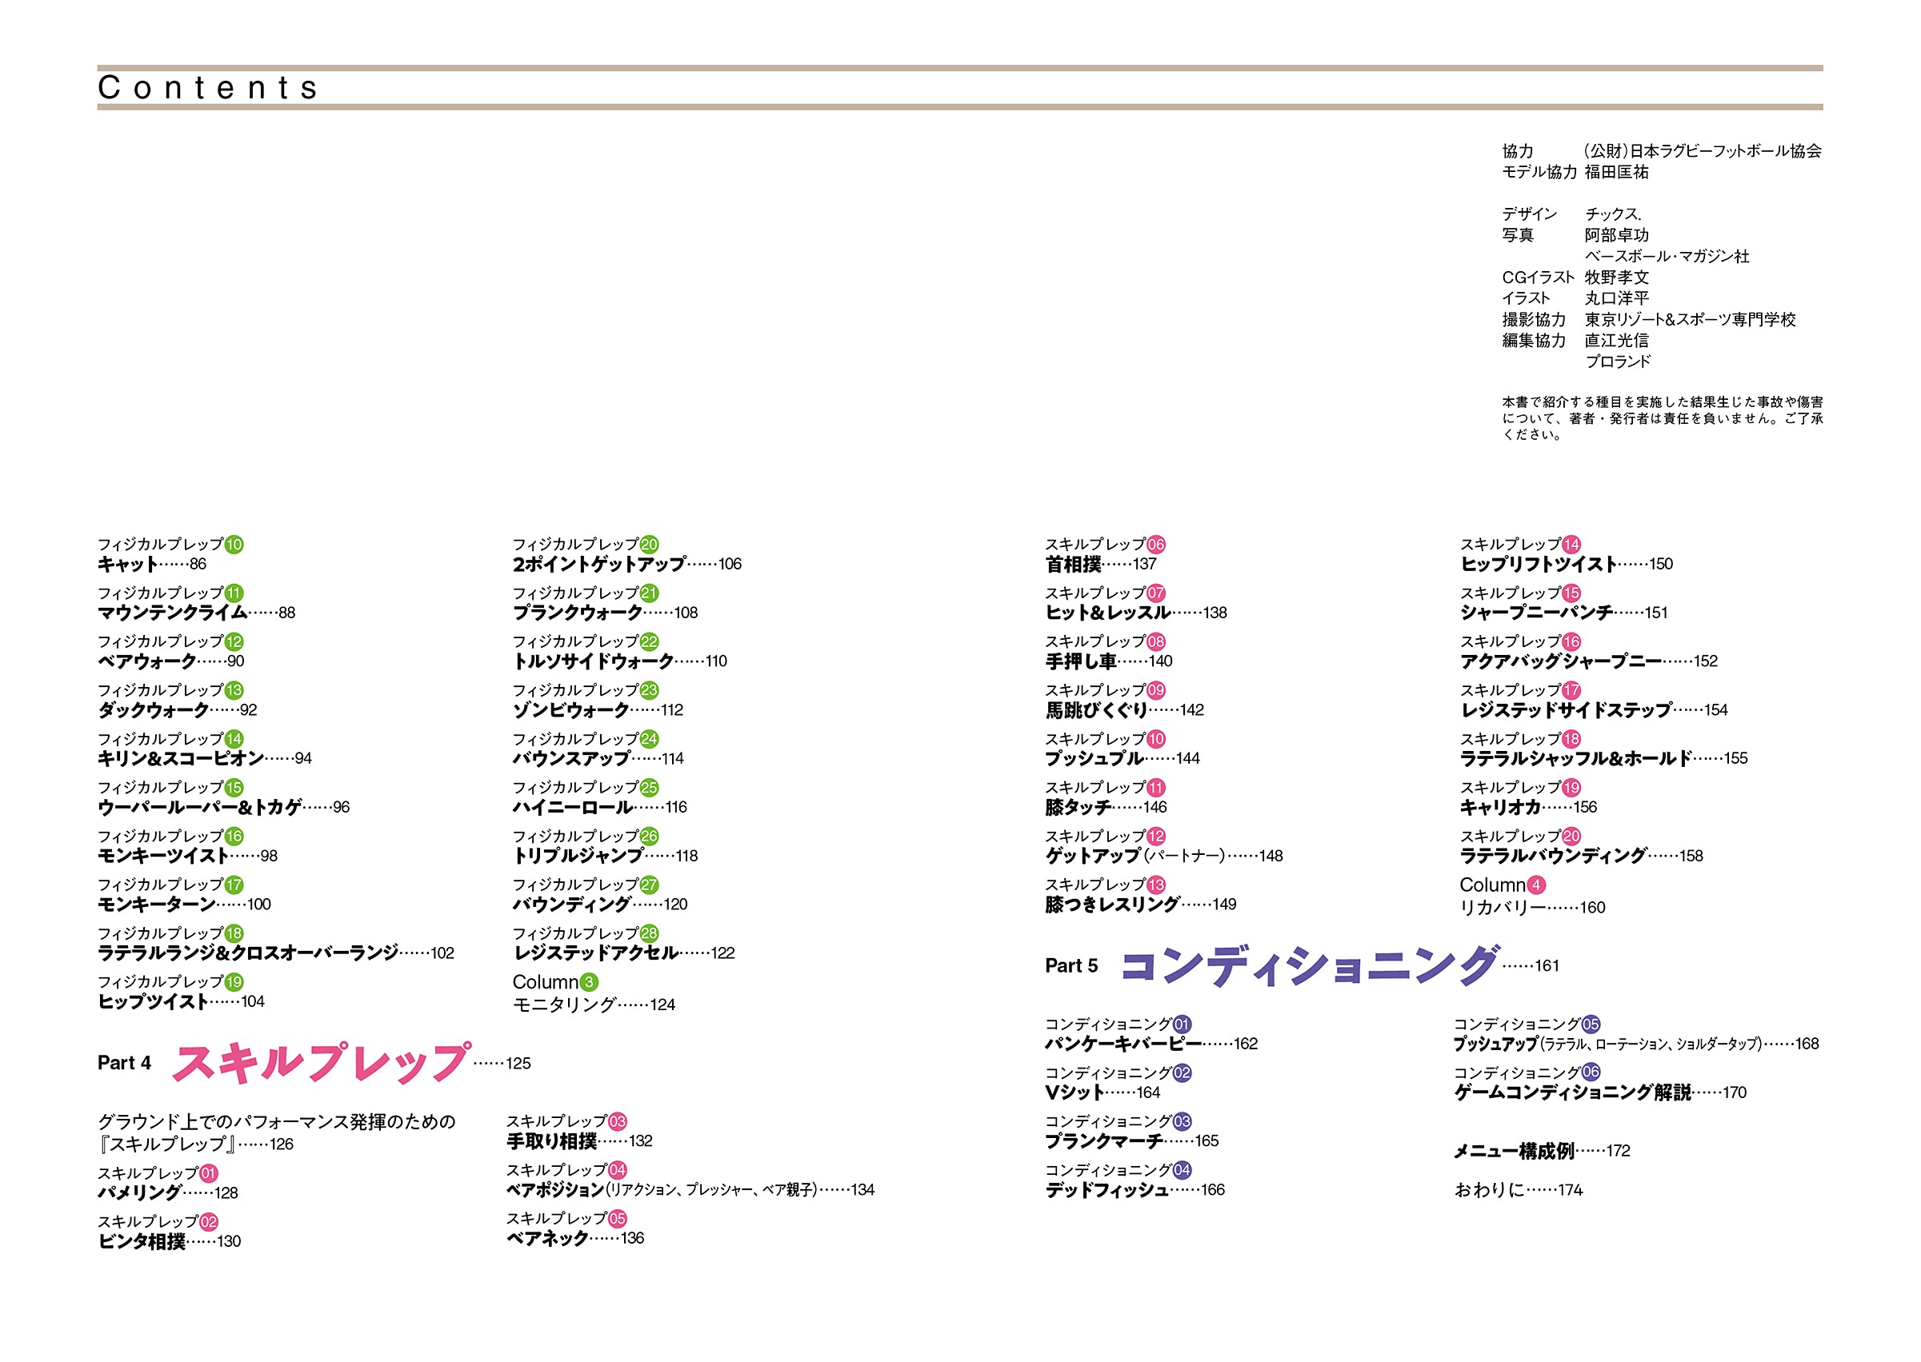Click 'ヒット&レッスル……138'
The image size is (1921, 1362).
pos(1136,613)
